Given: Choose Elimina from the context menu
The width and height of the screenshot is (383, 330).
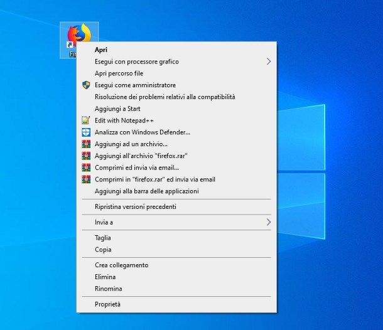Looking at the screenshot, I should (x=176, y=277).
